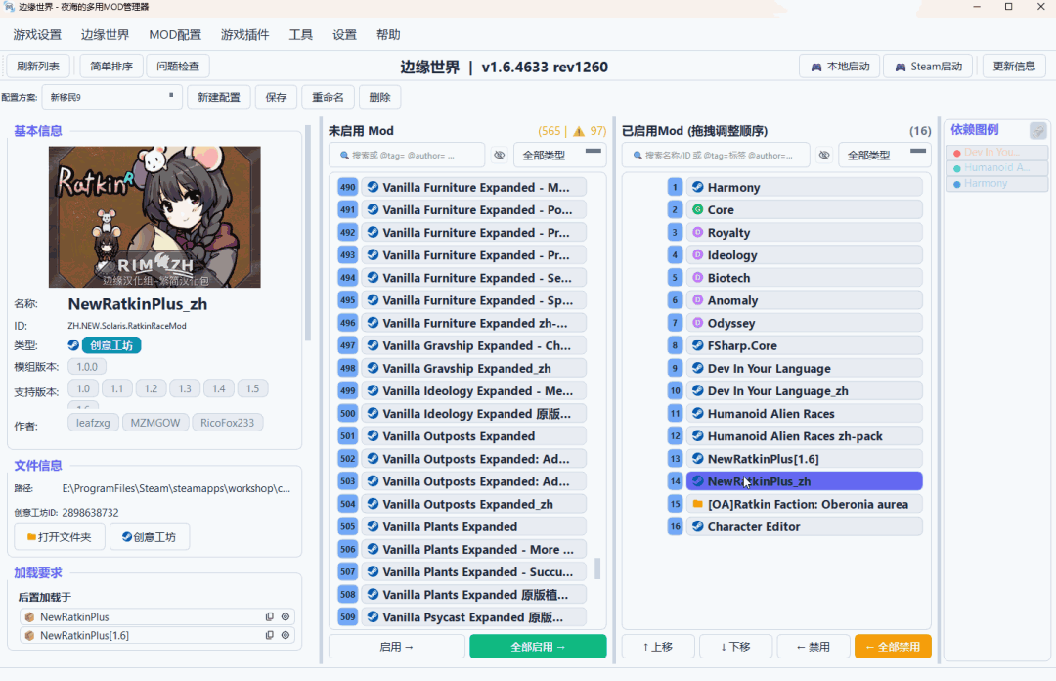Open the 设置 menu in the menu bar

(344, 35)
